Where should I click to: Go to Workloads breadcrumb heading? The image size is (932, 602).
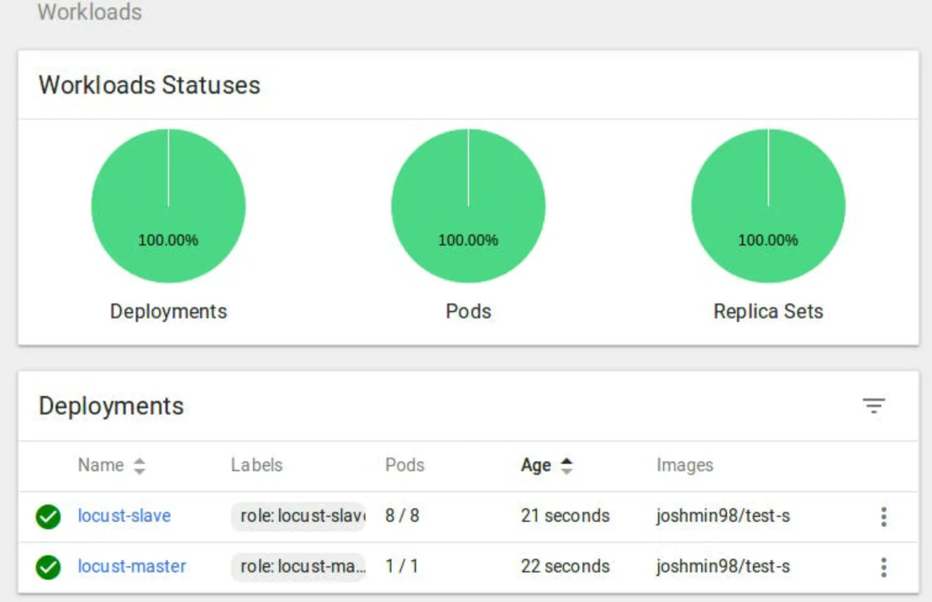click(x=89, y=12)
